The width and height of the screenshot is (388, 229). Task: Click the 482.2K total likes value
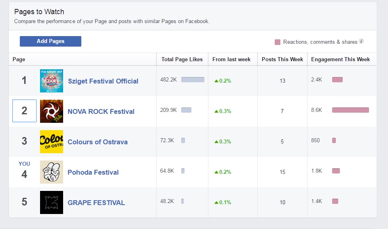tap(169, 79)
